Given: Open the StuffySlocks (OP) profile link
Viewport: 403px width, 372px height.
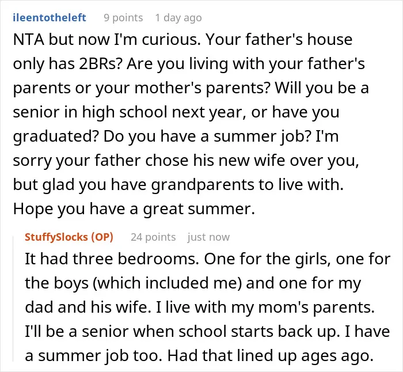Looking at the screenshot, I should click(x=69, y=237).
